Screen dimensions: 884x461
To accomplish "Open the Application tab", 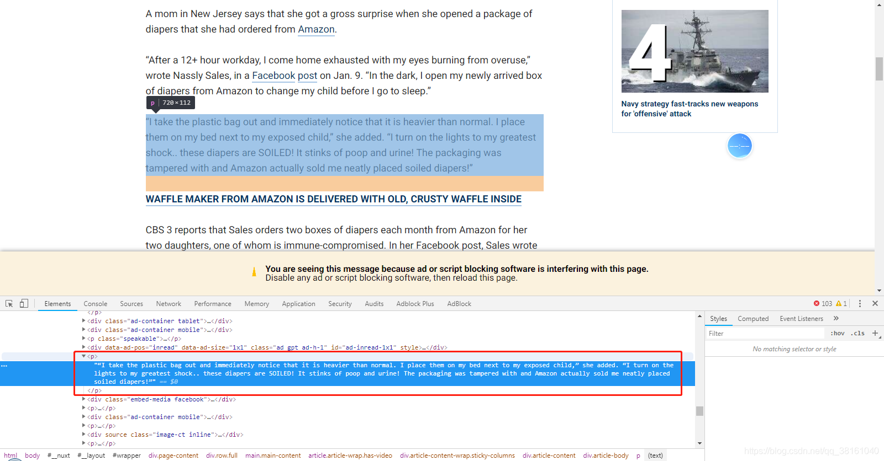I will click(298, 304).
